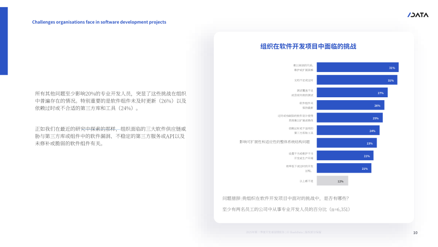This screenshot has height=247, width=438.
Task: Open the struck-through link '探索的那样'
Action: [103, 129]
